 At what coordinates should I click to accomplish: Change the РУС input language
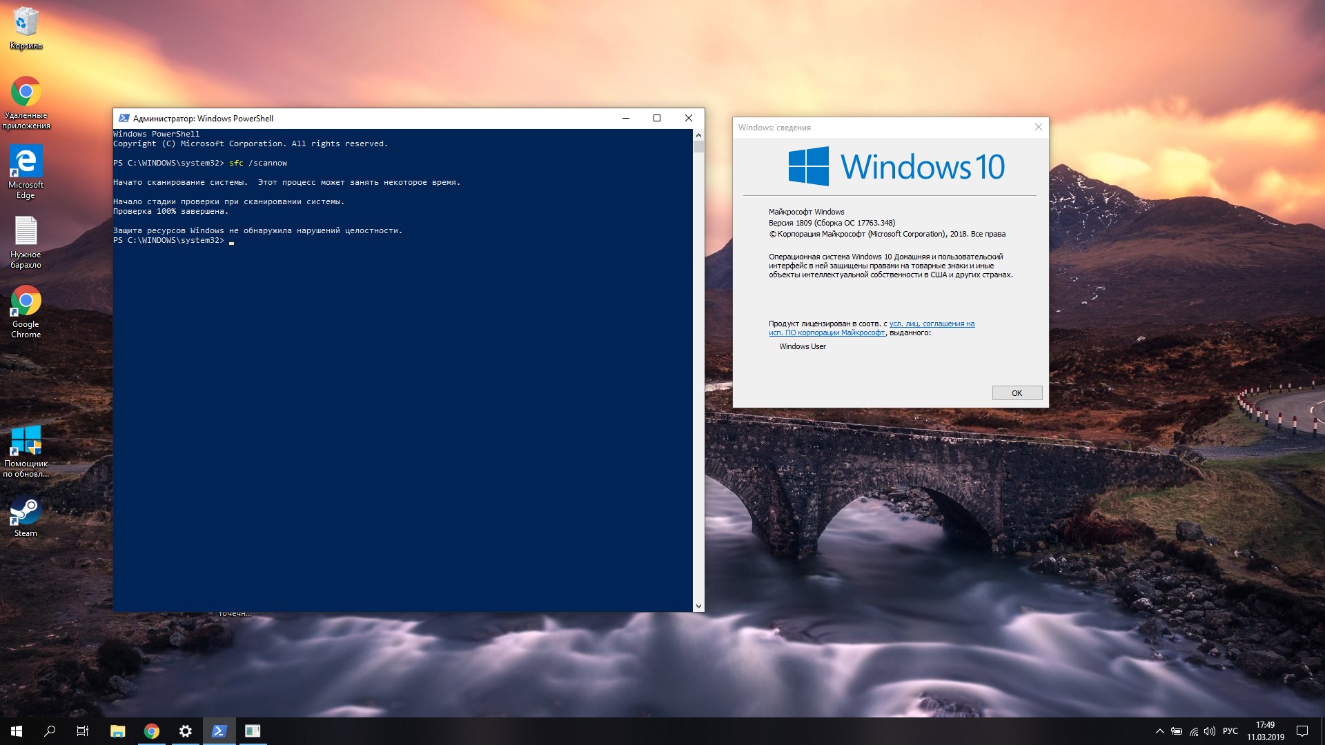click(x=1230, y=731)
